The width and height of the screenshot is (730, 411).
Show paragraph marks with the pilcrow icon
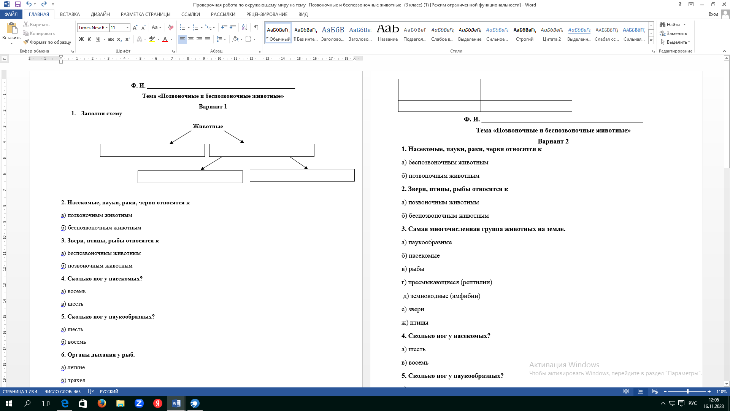(x=256, y=27)
